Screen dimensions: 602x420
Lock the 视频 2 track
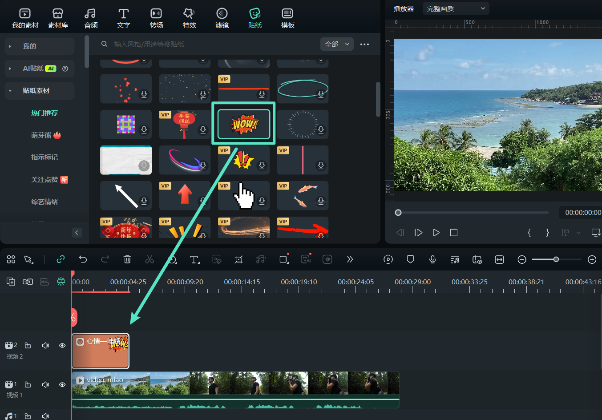pos(28,345)
